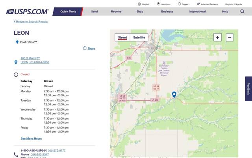
Task: Click the Wednesday row label
Action: (28, 109)
